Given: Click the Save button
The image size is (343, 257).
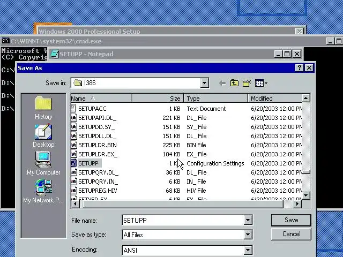Looking at the screenshot, I should 291,220.
